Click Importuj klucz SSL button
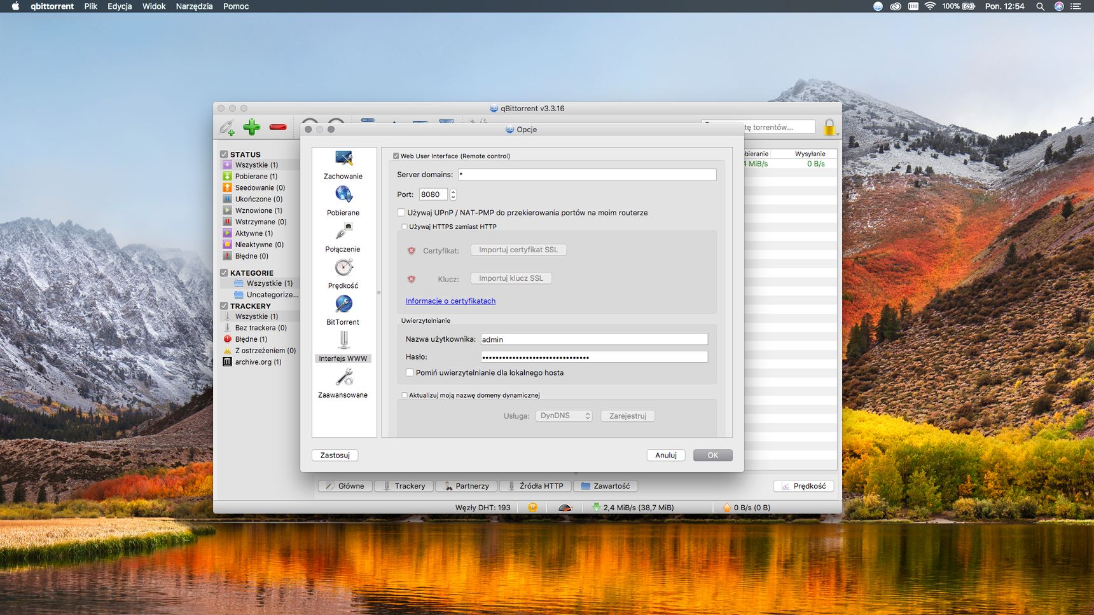This screenshot has height=615, width=1094. (x=511, y=279)
